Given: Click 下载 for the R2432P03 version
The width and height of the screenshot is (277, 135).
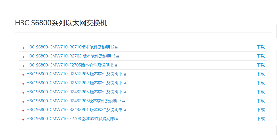Looking at the screenshot, I should pos(260,101).
